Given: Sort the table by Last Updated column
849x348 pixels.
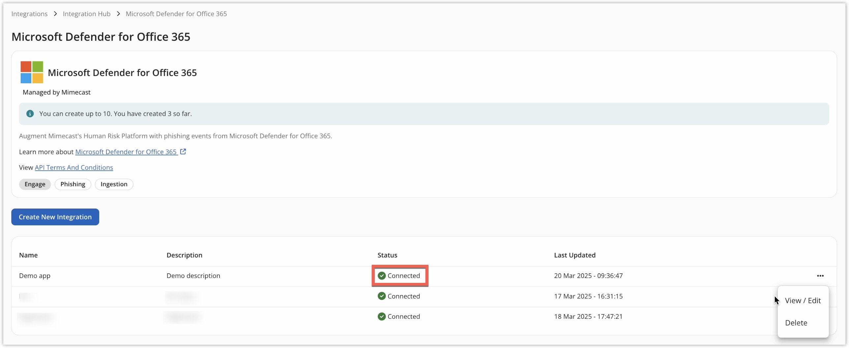Looking at the screenshot, I should point(575,255).
